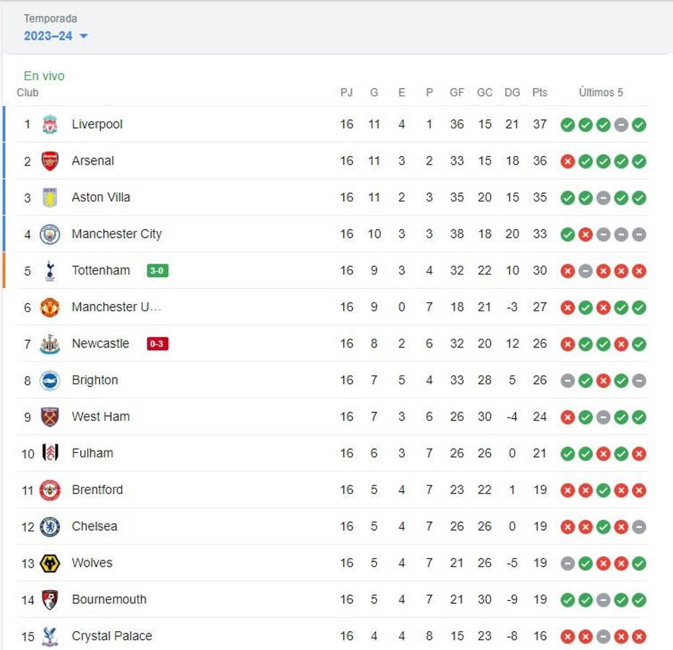The width and height of the screenshot is (673, 650).
Task: Select the Chelsea club crest
Action: click(x=49, y=526)
